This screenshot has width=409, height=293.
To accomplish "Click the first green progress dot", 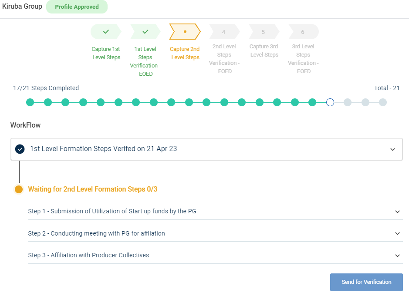I will point(30,102).
